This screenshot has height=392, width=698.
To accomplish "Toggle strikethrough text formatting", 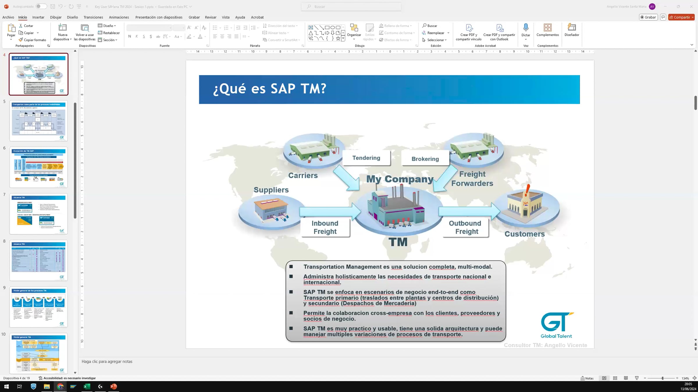I will (x=158, y=36).
